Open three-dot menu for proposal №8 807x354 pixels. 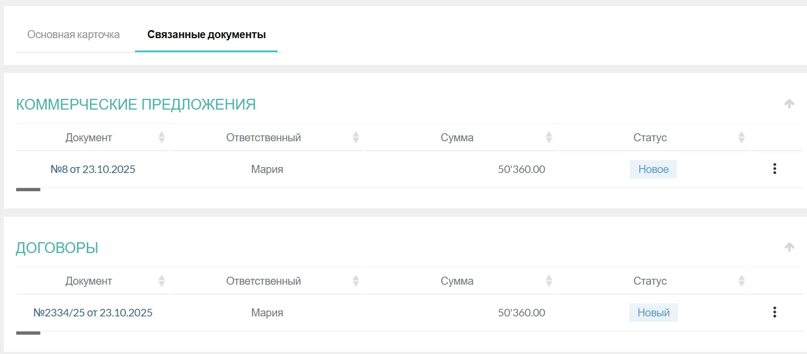[774, 169]
